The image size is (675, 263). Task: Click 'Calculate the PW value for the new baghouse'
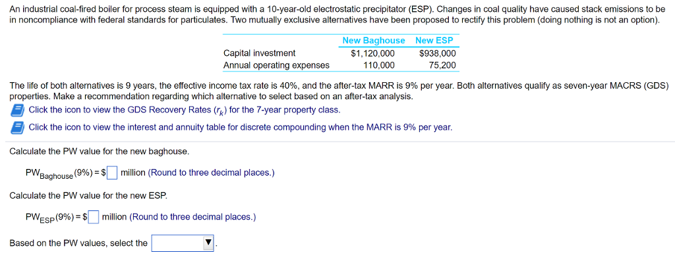[x=99, y=151]
